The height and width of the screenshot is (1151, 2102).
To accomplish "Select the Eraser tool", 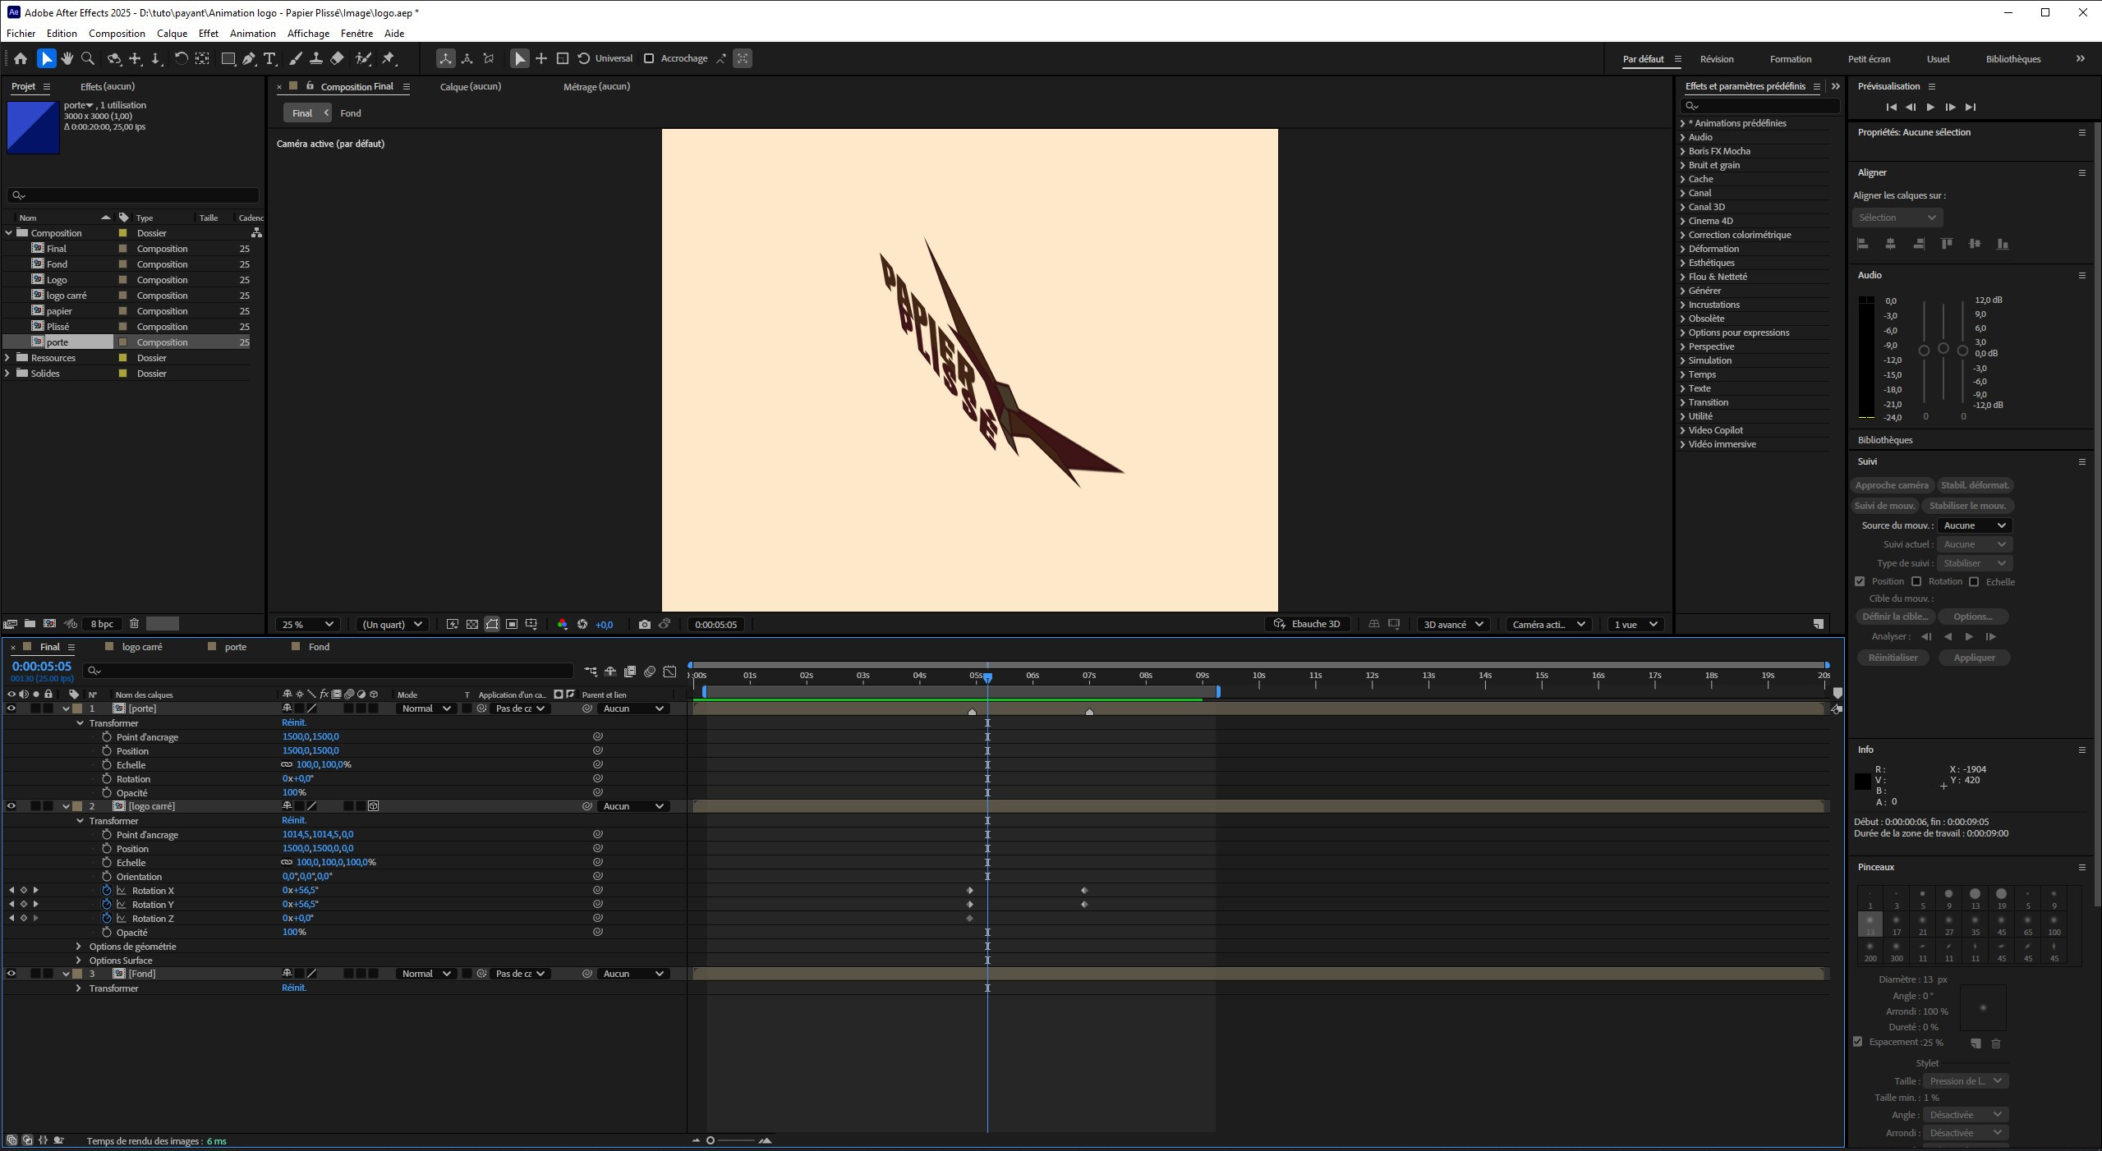I will pos(337,58).
